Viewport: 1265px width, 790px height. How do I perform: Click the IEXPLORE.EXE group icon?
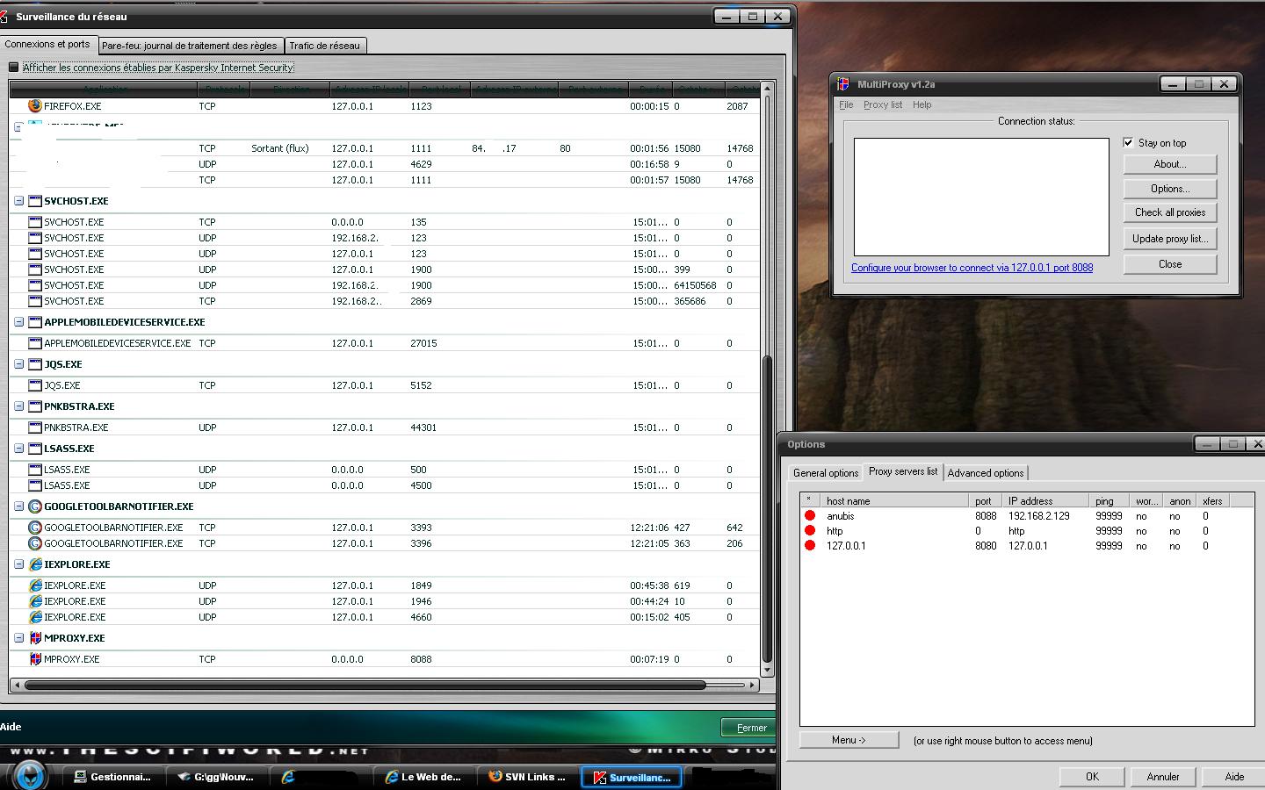(x=35, y=564)
